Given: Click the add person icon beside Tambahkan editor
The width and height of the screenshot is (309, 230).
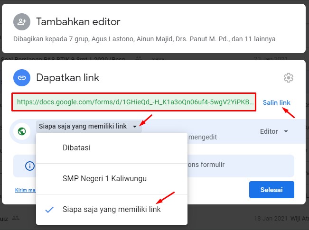Looking at the screenshot, I should click(22, 22).
